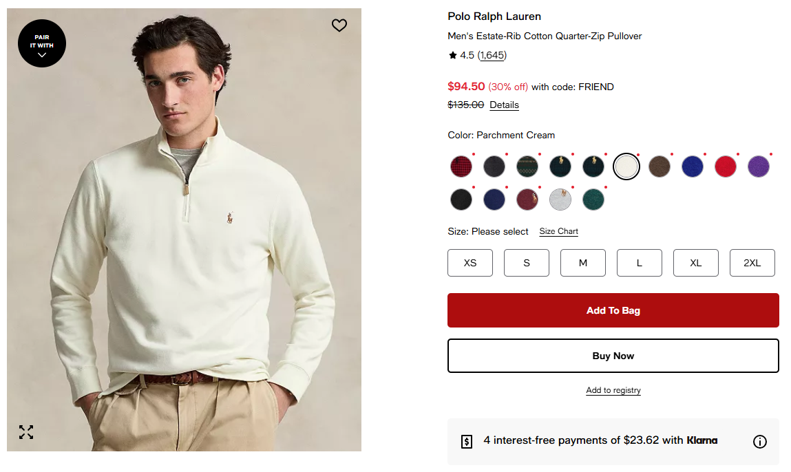Pick size L option

coord(640,263)
